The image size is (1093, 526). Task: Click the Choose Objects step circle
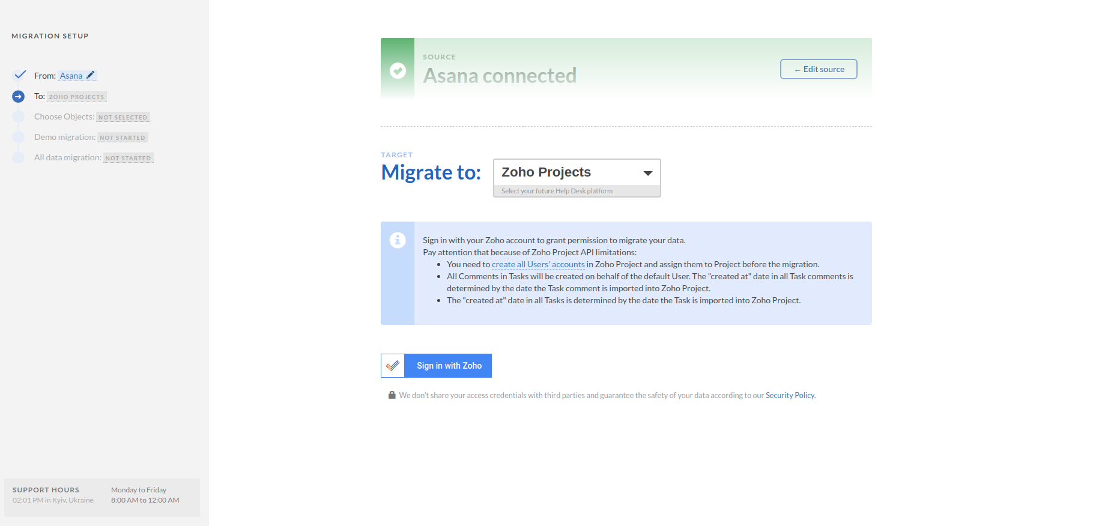click(19, 117)
